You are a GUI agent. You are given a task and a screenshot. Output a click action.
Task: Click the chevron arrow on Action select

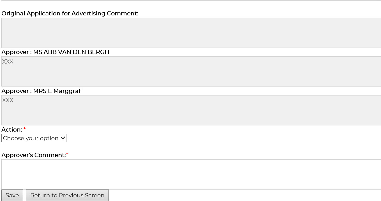pyautogui.click(x=63, y=138)
